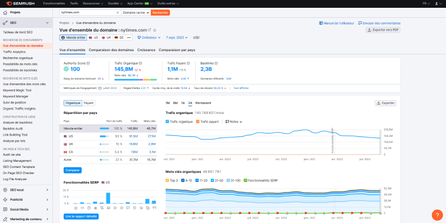Toggle Trafic organique checkbox

pyautogui.click(x=167, y=122)
